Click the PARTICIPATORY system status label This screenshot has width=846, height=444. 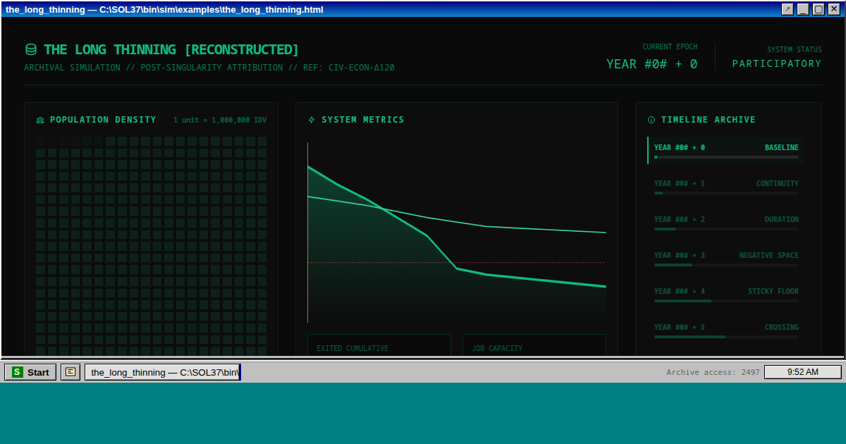tap(776, 64)
